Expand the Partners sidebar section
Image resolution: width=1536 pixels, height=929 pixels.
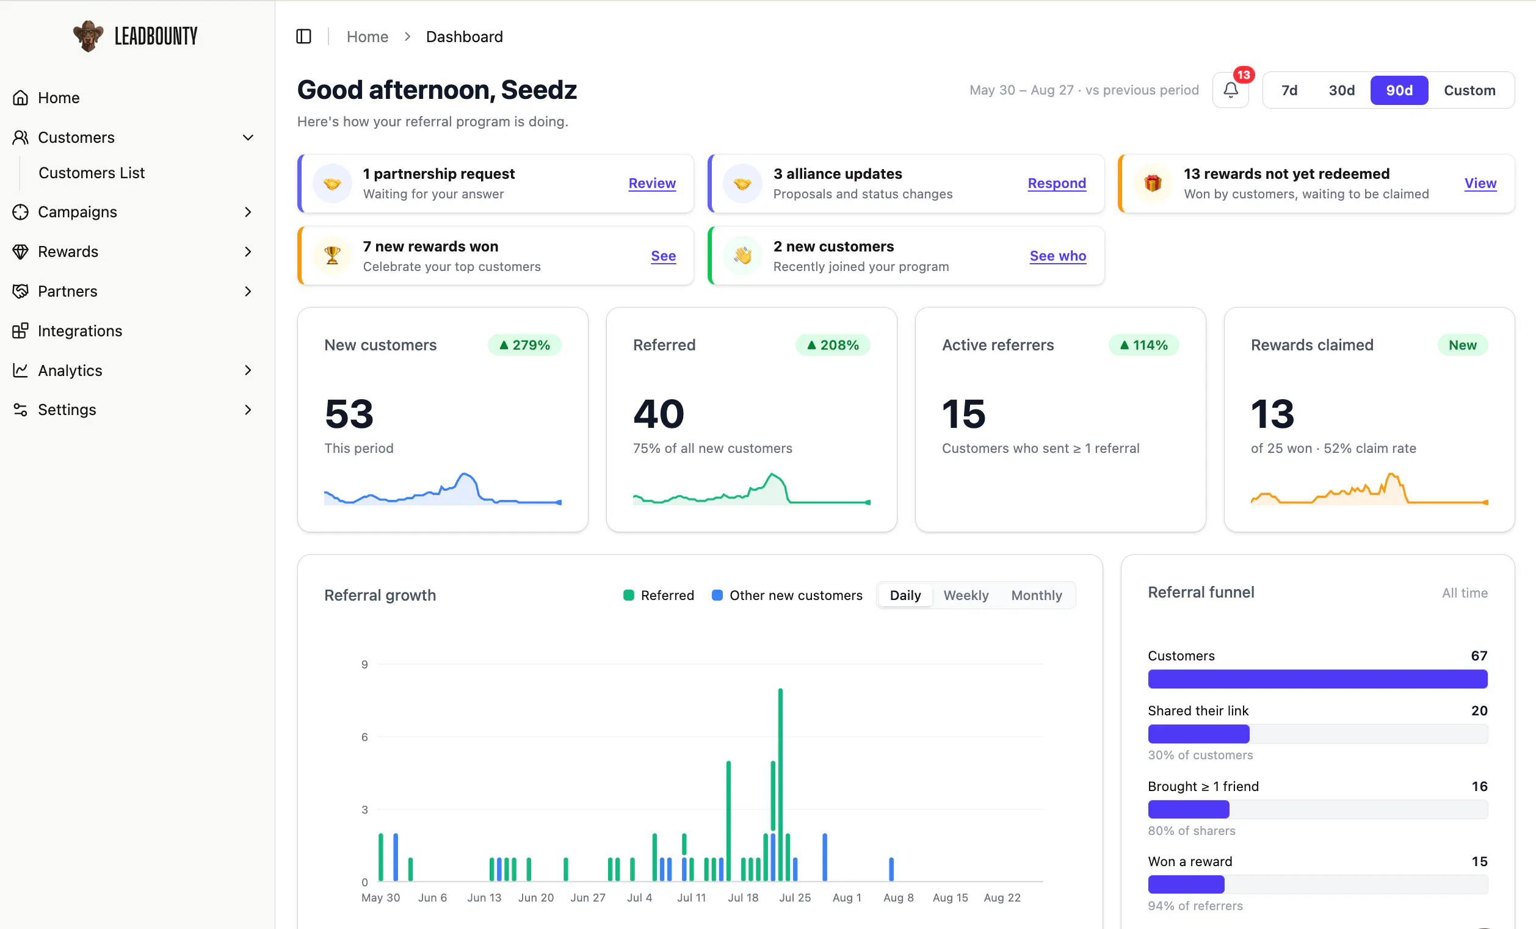248,291
